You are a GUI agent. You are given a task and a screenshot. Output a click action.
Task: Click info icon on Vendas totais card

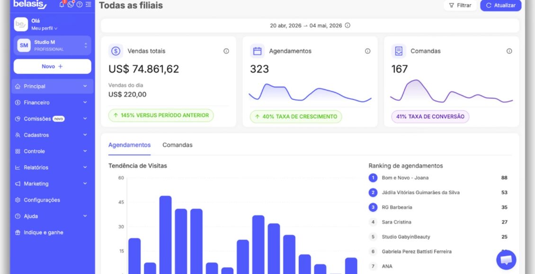[226, 51]
